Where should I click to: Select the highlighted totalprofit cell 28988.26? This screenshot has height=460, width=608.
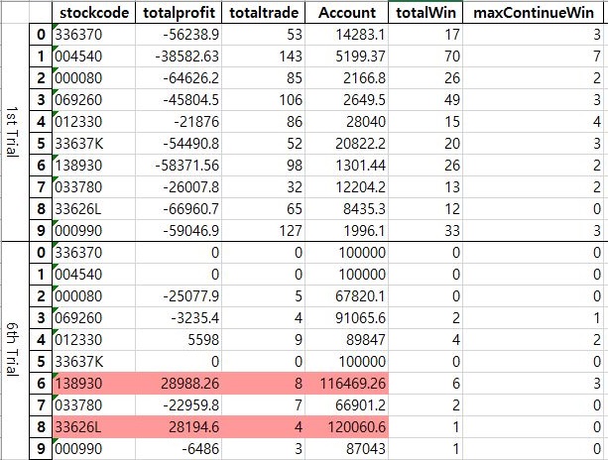coord(179,384)
